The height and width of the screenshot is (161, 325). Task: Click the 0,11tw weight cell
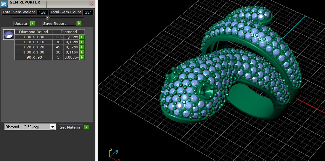click(x=71, y=52)
